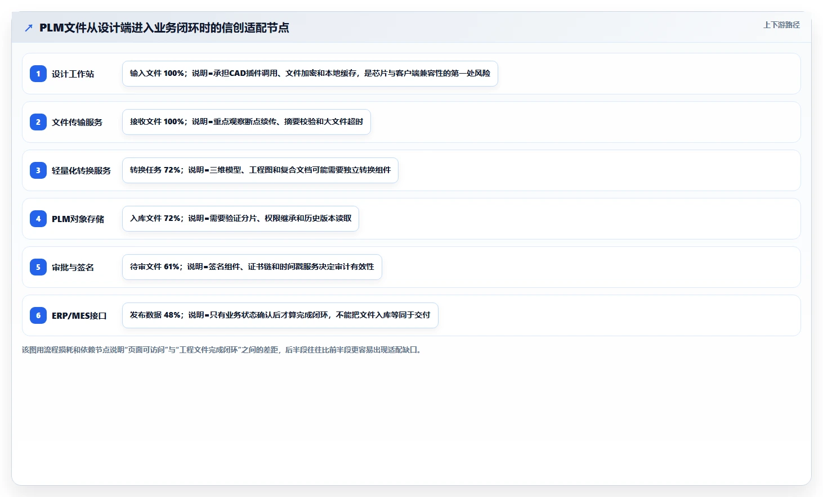
Task: Select the PLM文件从设计端进入业务闭环 title text
Action: pyautogui.click(x=164, y=28)
